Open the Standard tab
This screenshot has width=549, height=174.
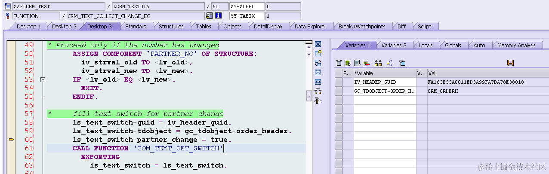136,26
